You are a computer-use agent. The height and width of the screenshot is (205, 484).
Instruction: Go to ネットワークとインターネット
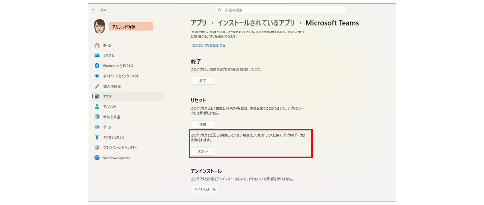coord(121,76)
